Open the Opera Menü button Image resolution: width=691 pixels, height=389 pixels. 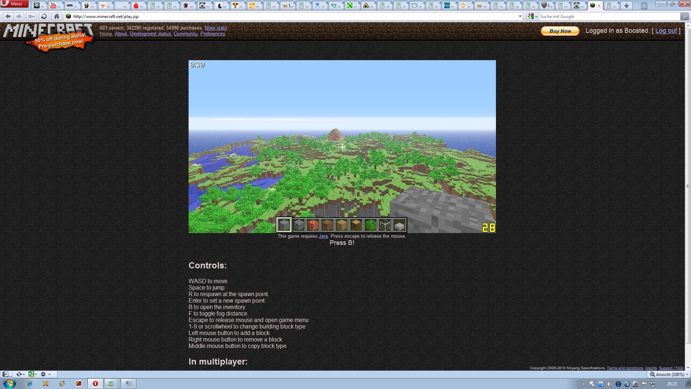[14, 4]
